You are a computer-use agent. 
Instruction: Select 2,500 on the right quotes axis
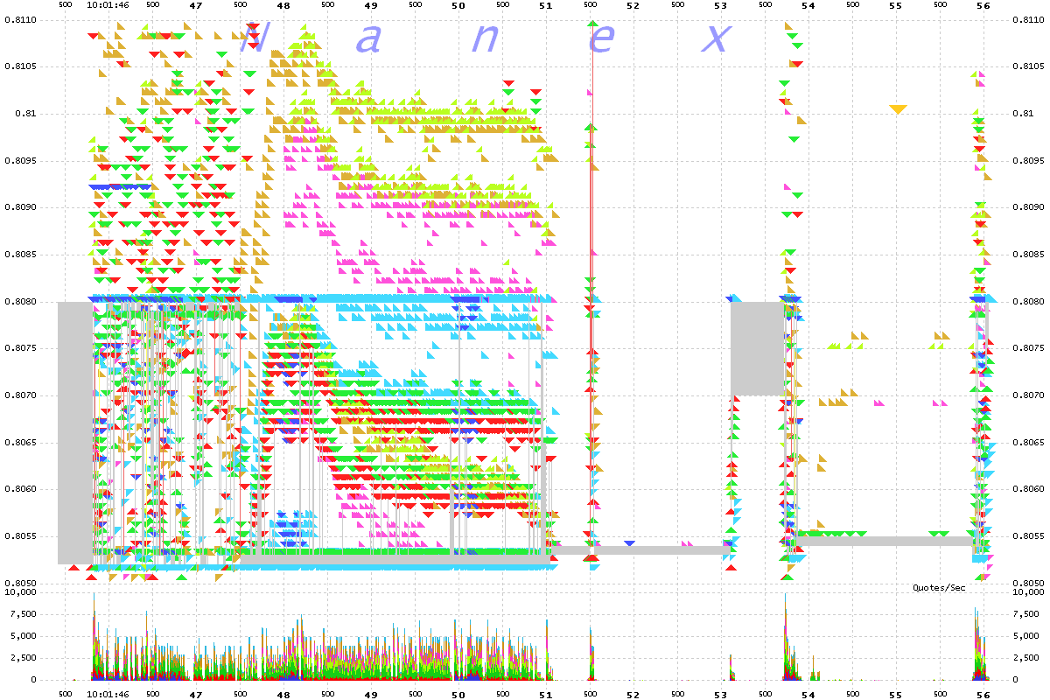(1025, 658)
